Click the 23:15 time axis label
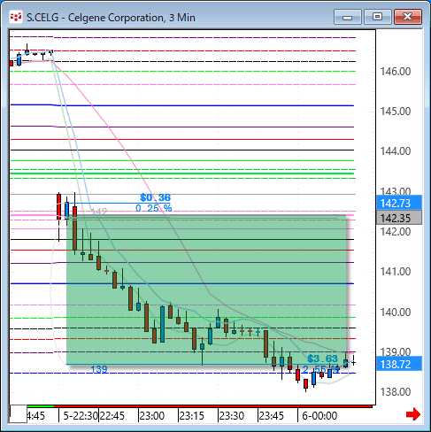Image resolution: width=431 pixels, height=432 pixels. (192, 416)
